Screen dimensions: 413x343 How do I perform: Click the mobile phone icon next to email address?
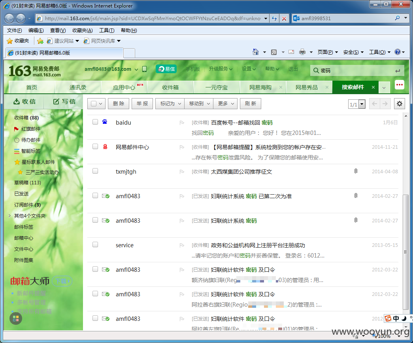144,69
